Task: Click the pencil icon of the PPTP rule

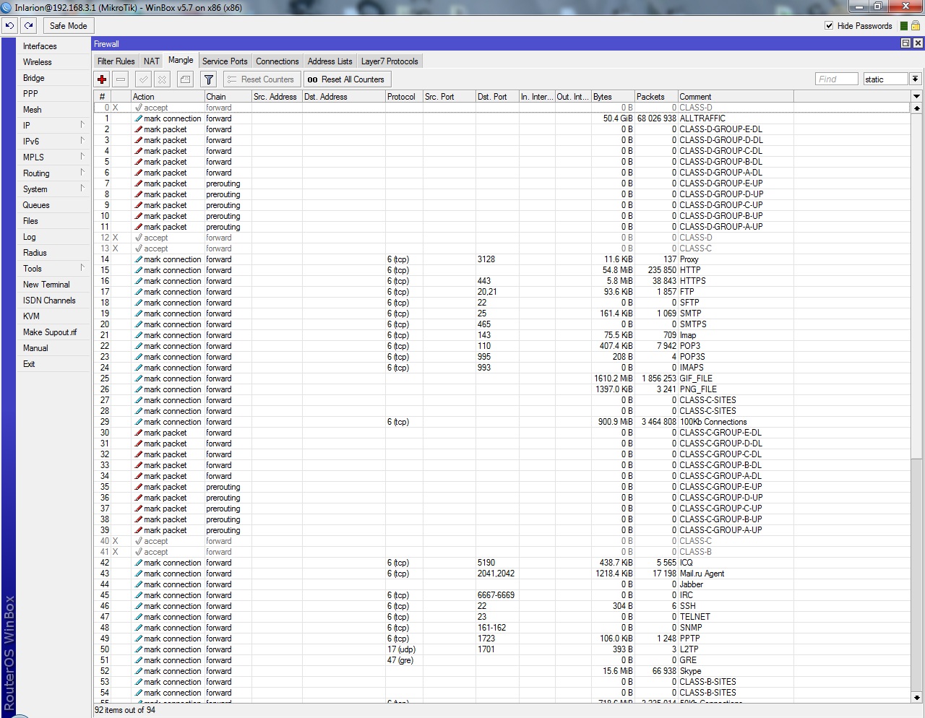Action: [138, 639]
